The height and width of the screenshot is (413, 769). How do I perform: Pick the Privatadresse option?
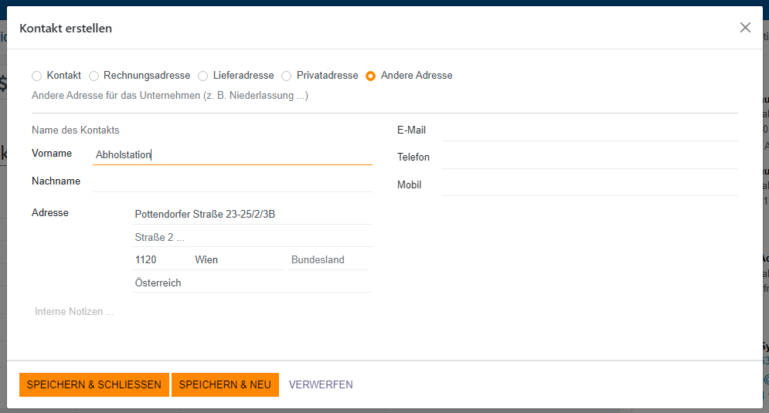(287, 76)
